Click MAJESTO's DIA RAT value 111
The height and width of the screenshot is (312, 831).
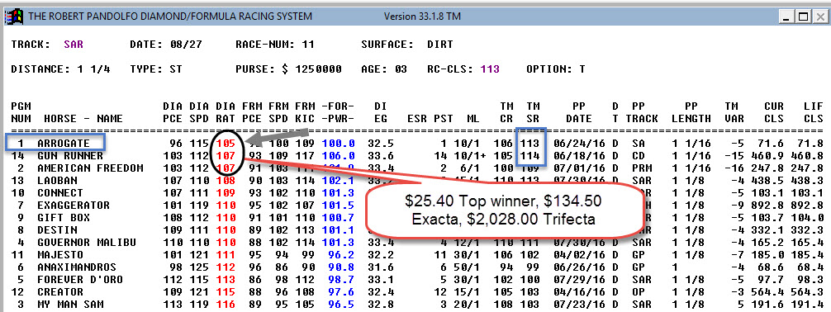(226, 255)
